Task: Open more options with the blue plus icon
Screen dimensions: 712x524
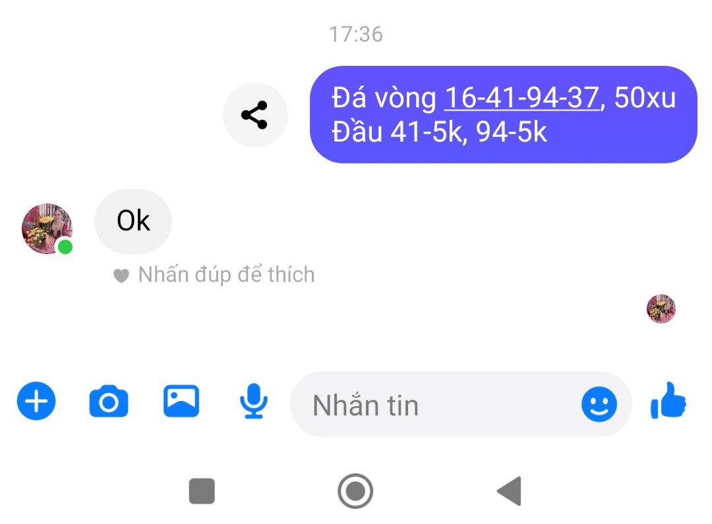Action: click(36, 401)
